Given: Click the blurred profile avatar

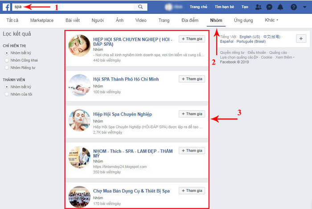Looking at the screenshot, I should pos(168,7).
